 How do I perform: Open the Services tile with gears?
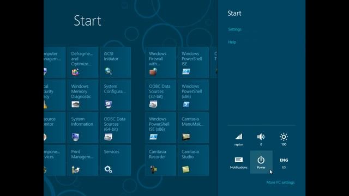116,160
